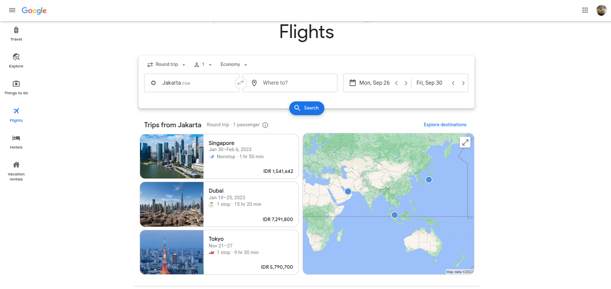Expand the Economy class dropdown
The height and width of the screenshot is (289, 611).
[233, 64]
